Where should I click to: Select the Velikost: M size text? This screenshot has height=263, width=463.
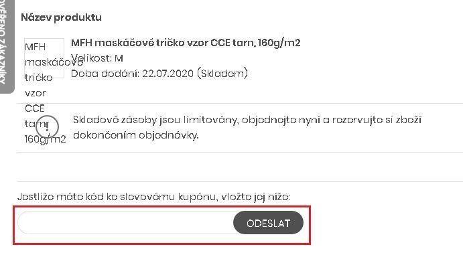pyautogui.click(x=97, y=58)
